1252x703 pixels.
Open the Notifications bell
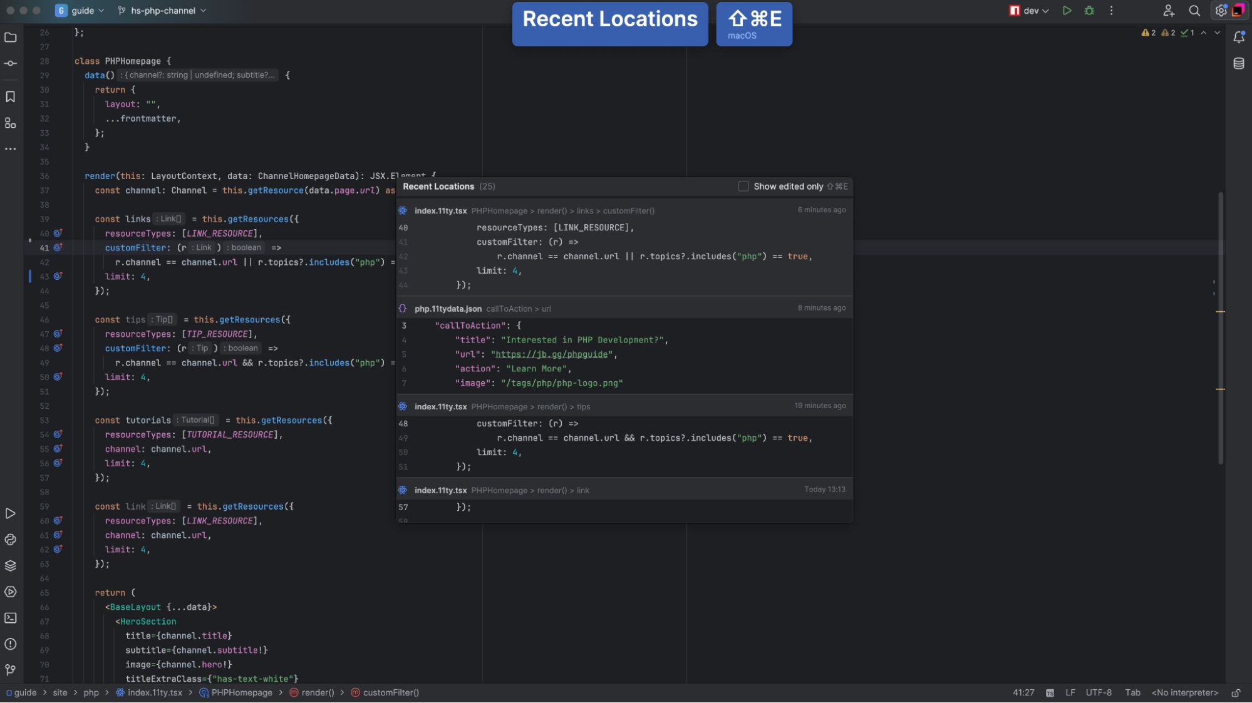coord(1239,38)
